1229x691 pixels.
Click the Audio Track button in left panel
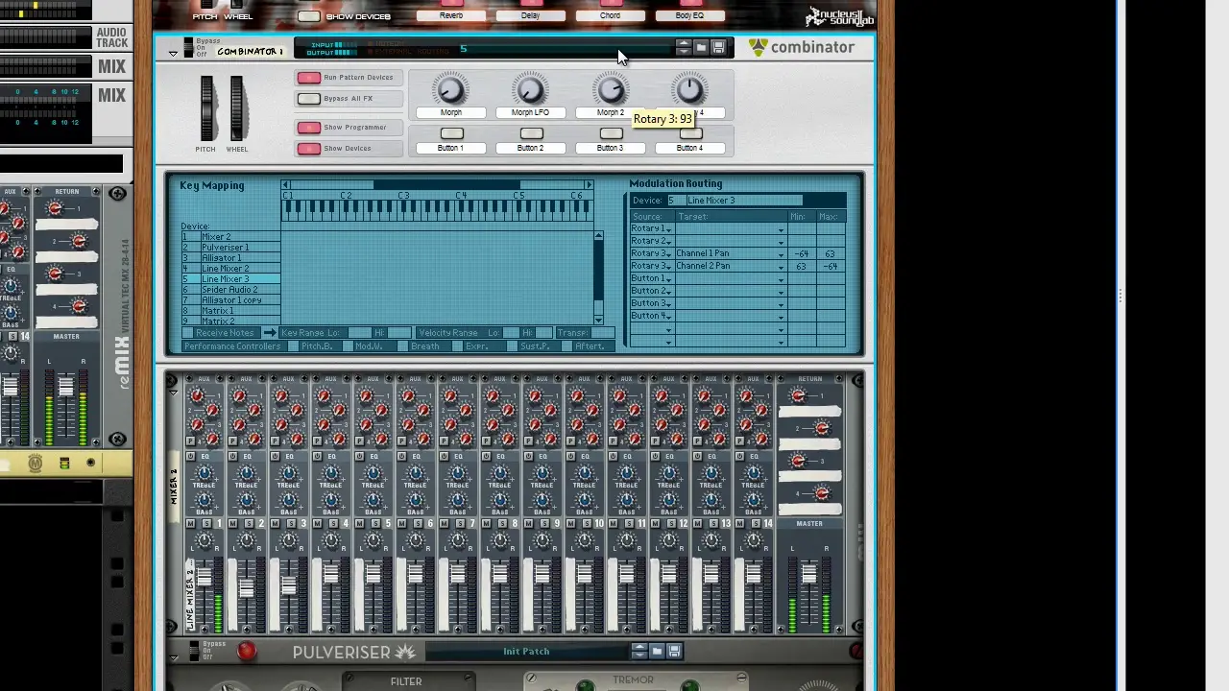(x=111, y=37)
